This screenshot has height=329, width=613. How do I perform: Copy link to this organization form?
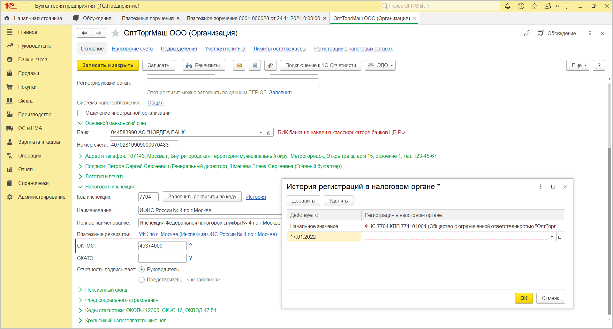(527, 33)
